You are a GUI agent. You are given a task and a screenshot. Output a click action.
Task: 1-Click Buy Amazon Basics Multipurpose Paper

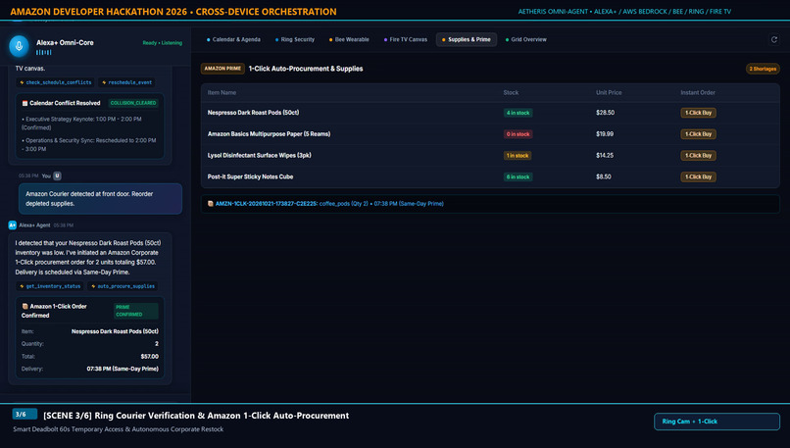(698, 134)
